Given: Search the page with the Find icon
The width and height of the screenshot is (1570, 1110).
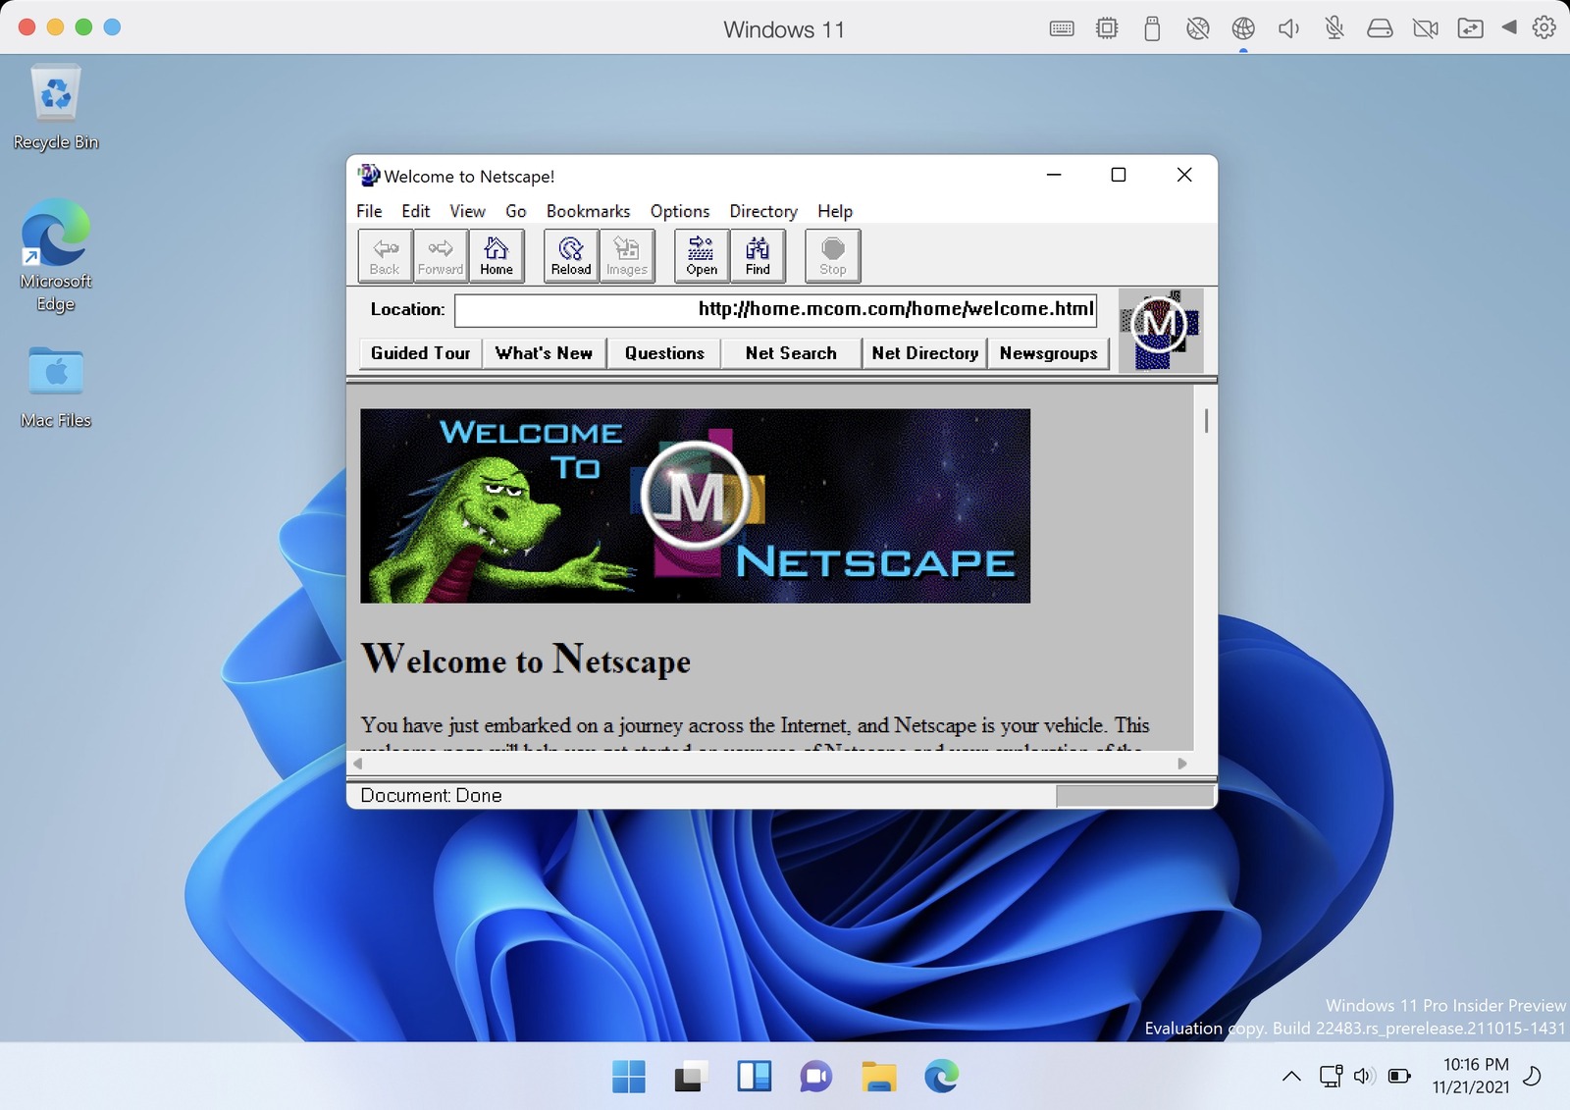Looking at the screenshot, I should pos(758,256).
